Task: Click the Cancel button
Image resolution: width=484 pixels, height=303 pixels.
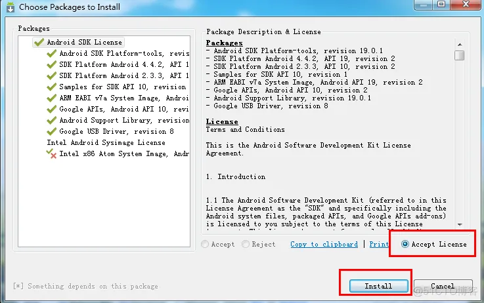Action: click(443, 286)
